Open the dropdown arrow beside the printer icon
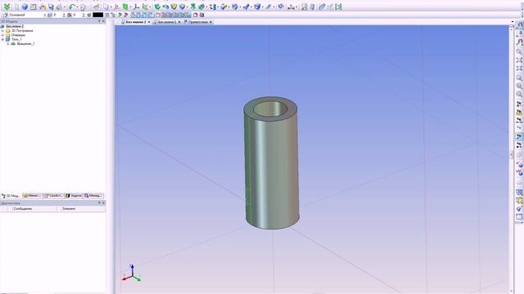 click(65, 7)
